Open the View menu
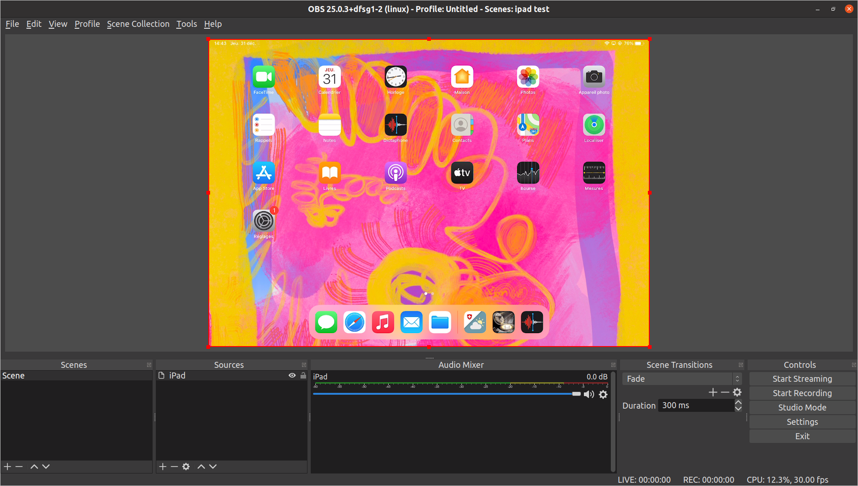The height and width of the screenshot is (486, 858). click(x=58, y=24)
